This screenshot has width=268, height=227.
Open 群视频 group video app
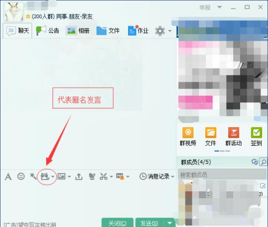(x=188, y=137)
